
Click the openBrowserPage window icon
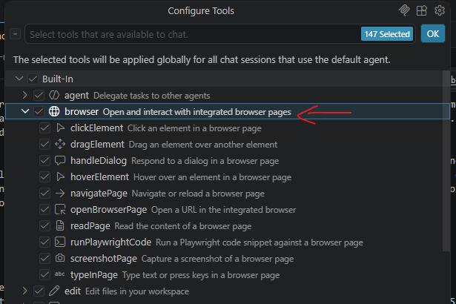[x=60, y=209]
